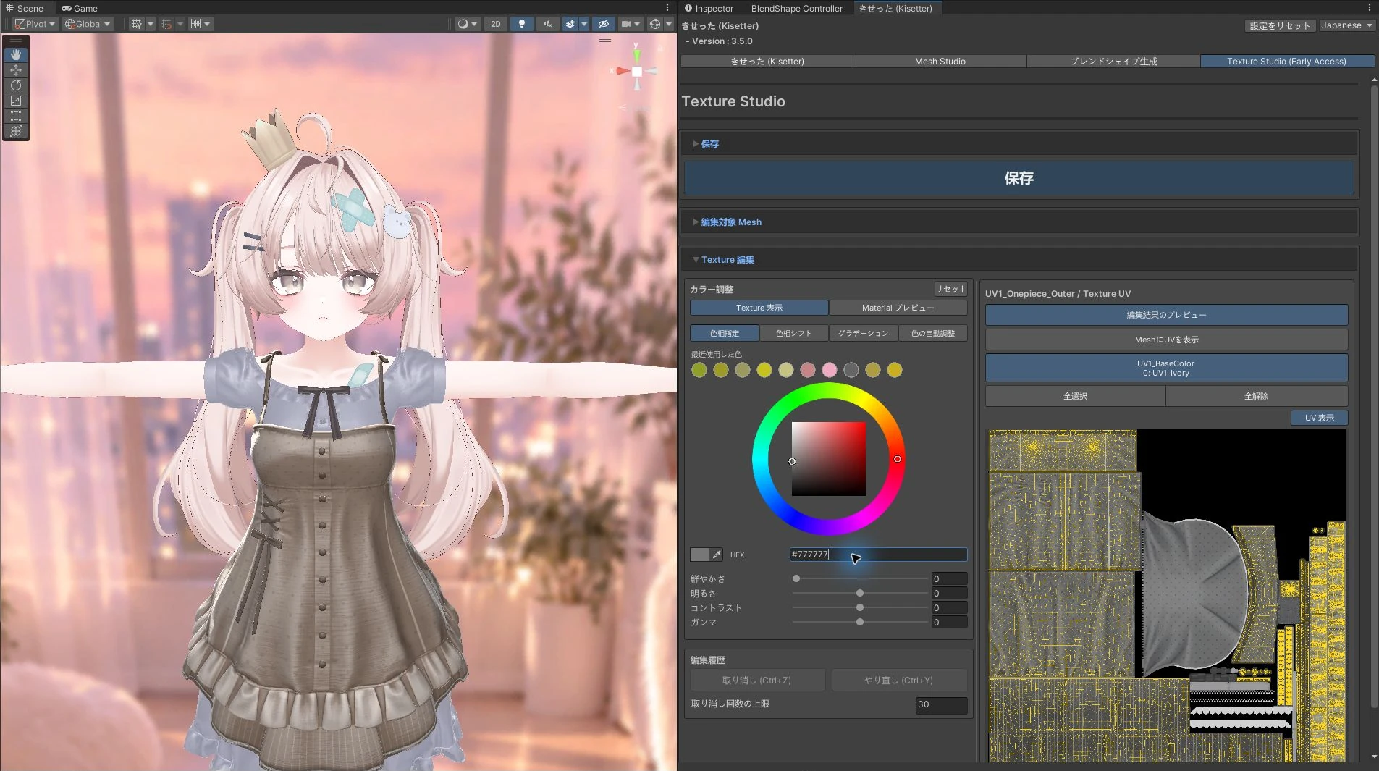Toggle scene lighting with lightbulb button
The image size is (1379, 771).
click(x=521, y=24)
